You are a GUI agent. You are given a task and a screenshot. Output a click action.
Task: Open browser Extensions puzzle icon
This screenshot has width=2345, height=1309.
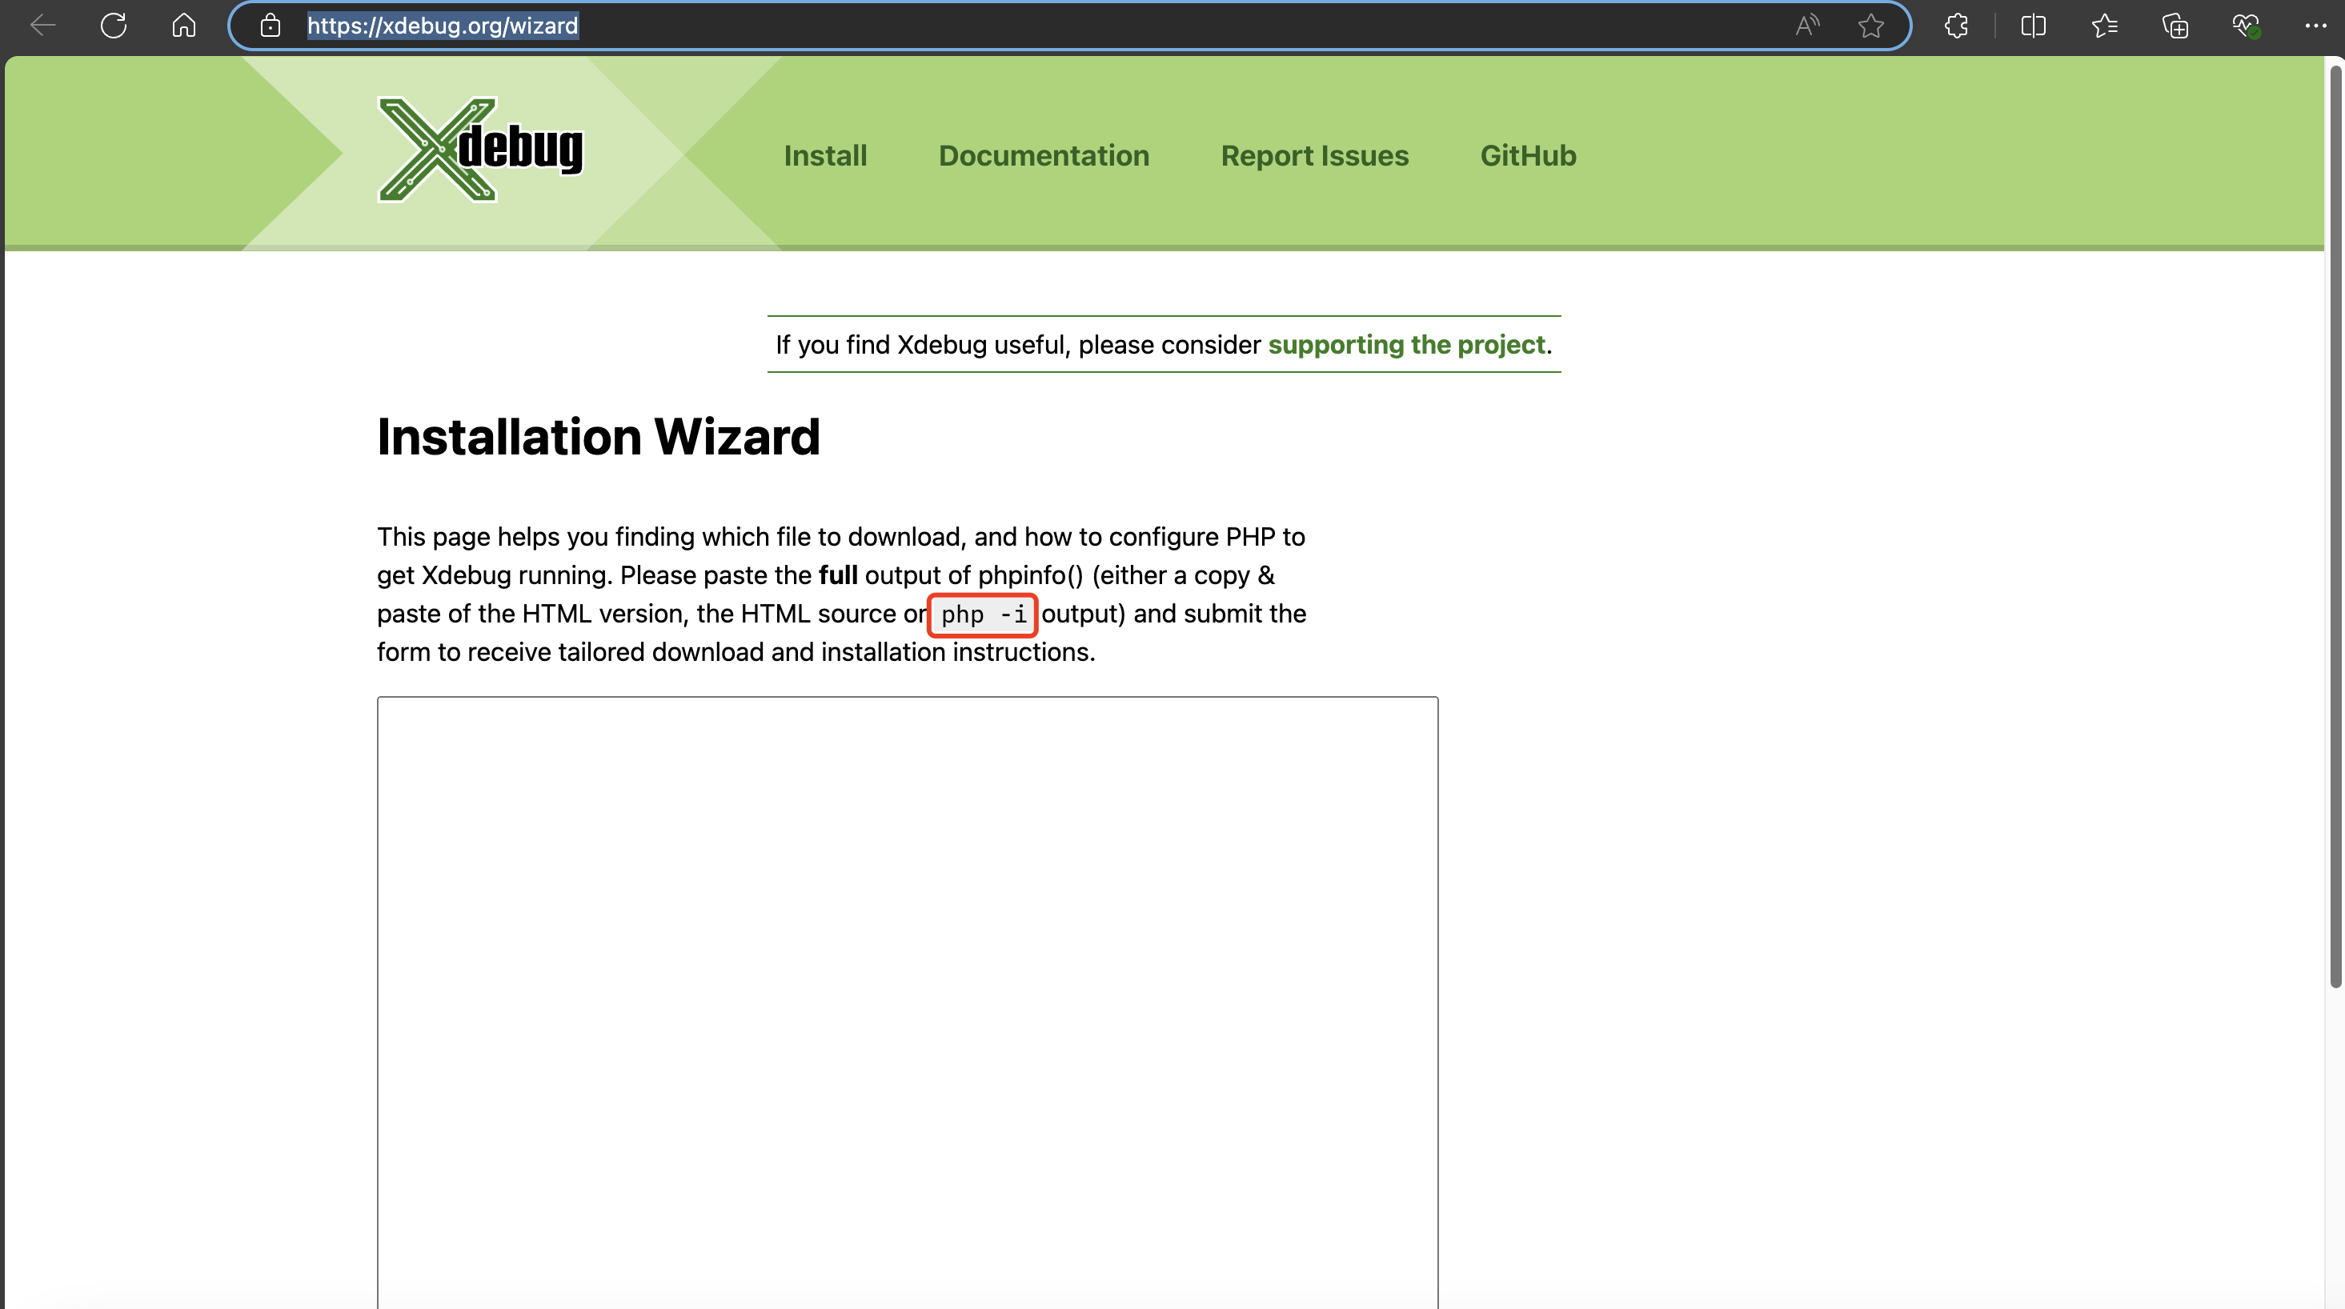coord(1956,26)
